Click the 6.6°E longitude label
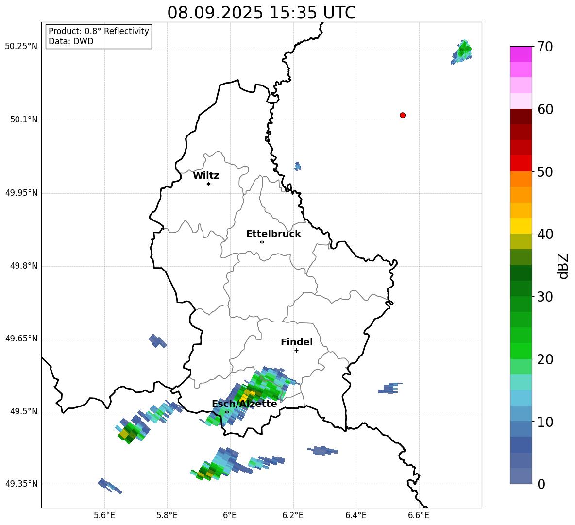Screen dimensions: 575x525 pos(419,516)
